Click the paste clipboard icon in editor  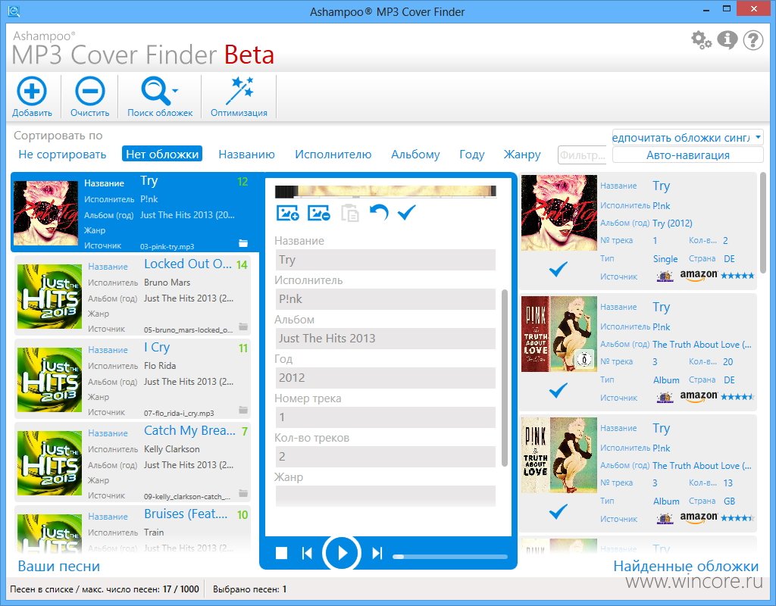(x=350, y=213)
